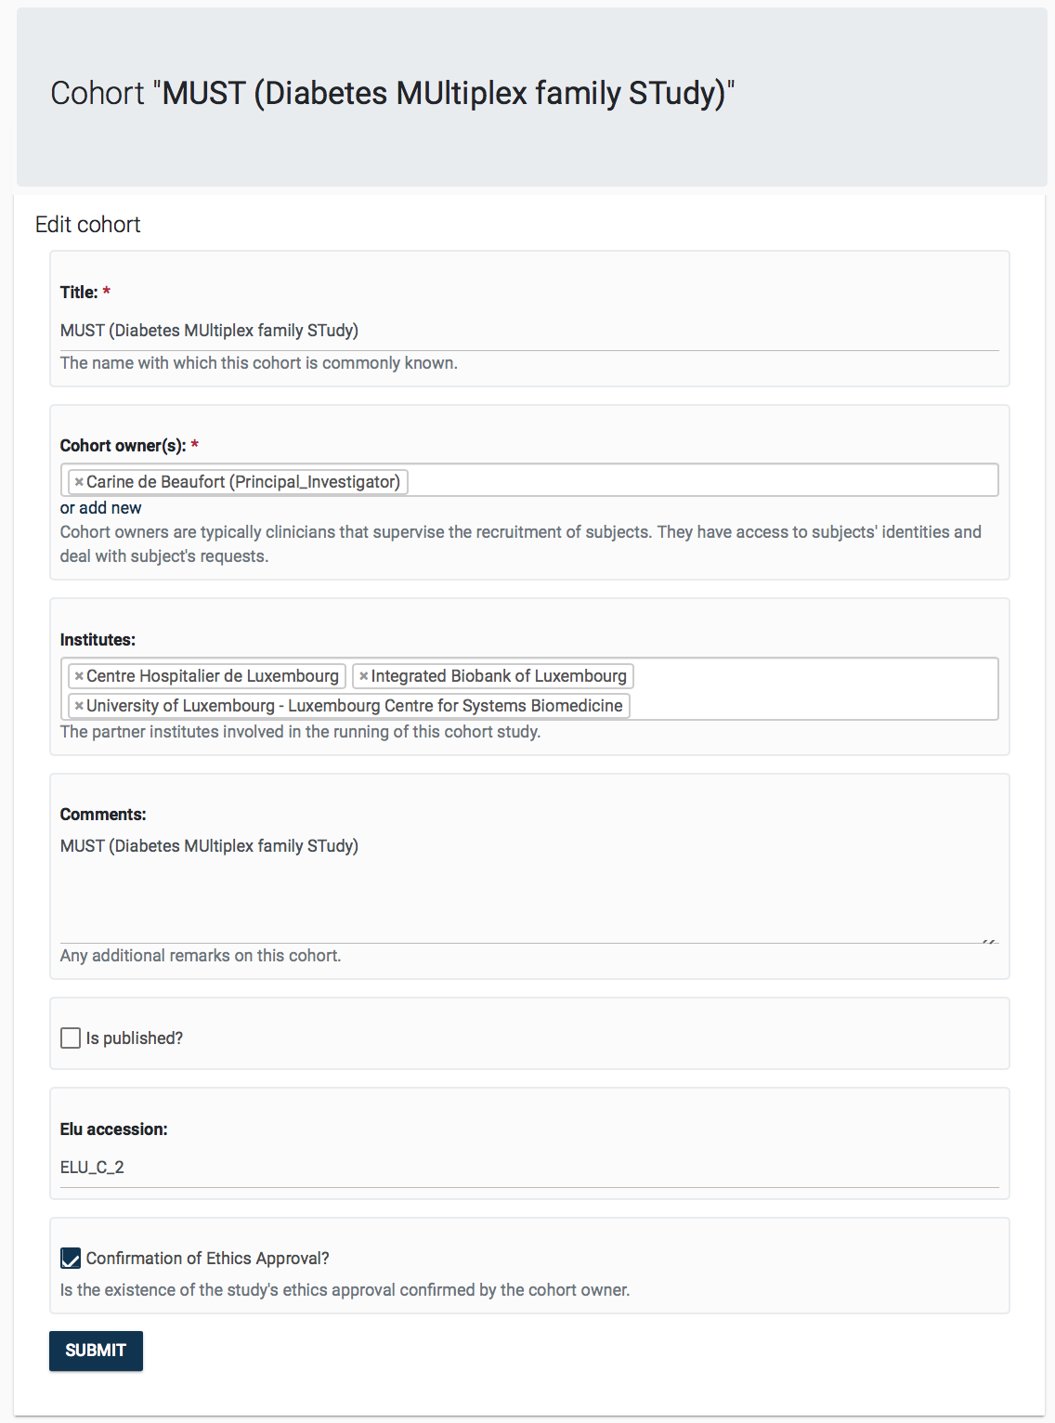Click the Carine de Beaufort owner chip
Image resolution: width=1055 pixels, height=1423 pixels.
pos(243,482)
